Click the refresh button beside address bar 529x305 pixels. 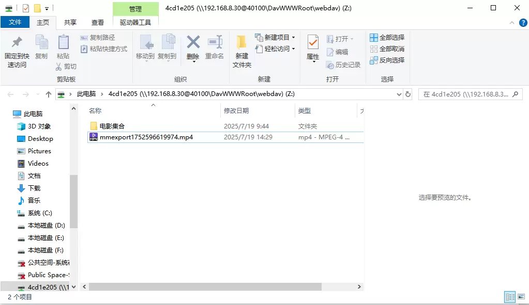pos(408,94)
